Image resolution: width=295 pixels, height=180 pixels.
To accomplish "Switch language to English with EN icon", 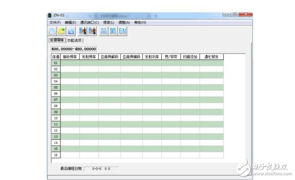I will [122, 31].
